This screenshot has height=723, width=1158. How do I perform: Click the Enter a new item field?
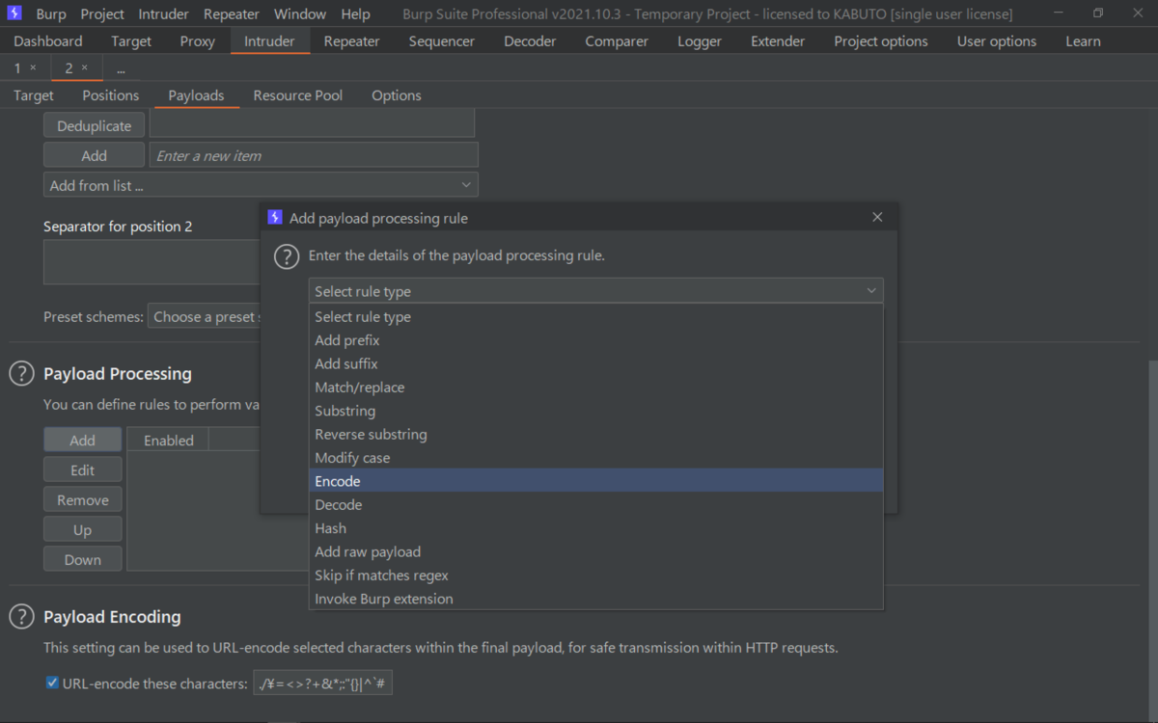click(x=314, y=155)
